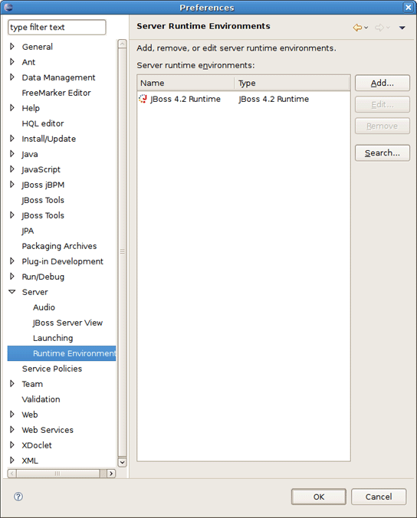Expand the Data Management node
417x518 pixels.
pyautogui.click(x=12, y=77)
